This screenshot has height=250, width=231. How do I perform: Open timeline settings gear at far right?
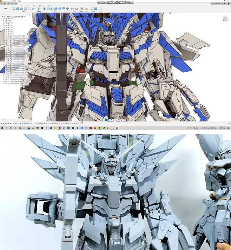229,124
